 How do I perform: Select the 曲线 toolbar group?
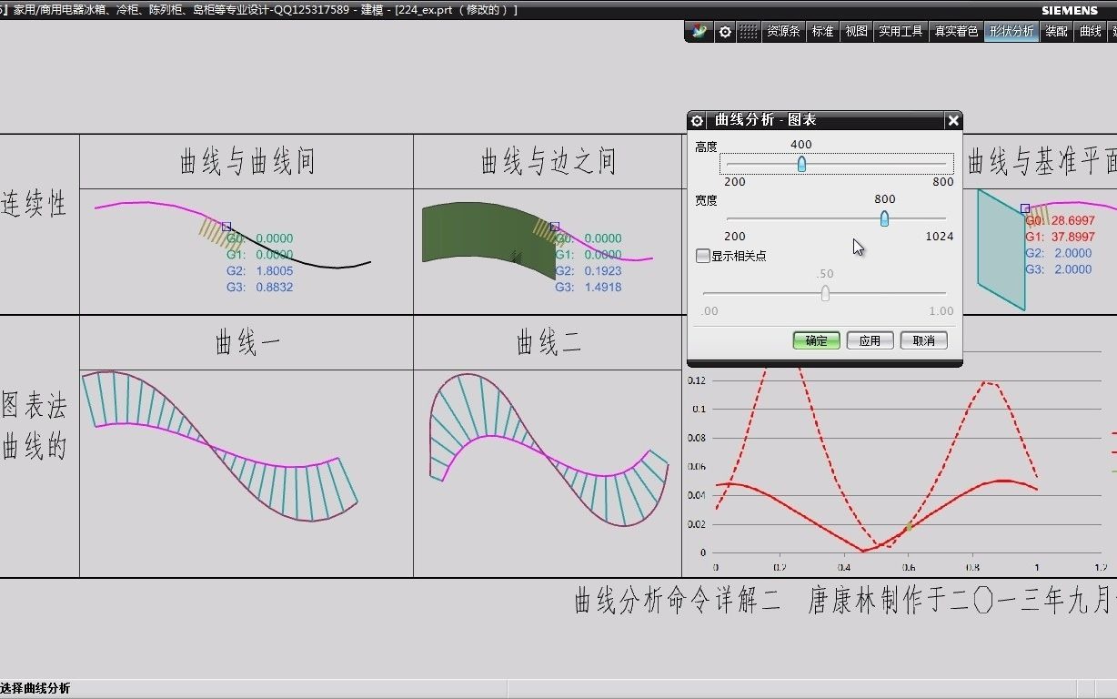coord(1091,31)
